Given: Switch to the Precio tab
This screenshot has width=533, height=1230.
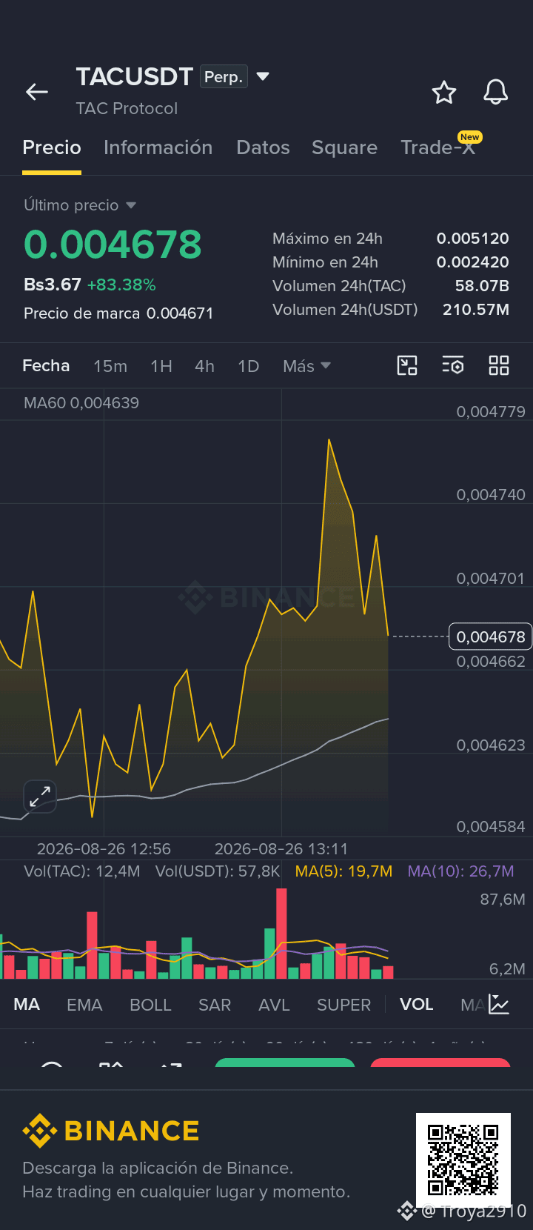Looking at the screenshot, I should 52,147.
